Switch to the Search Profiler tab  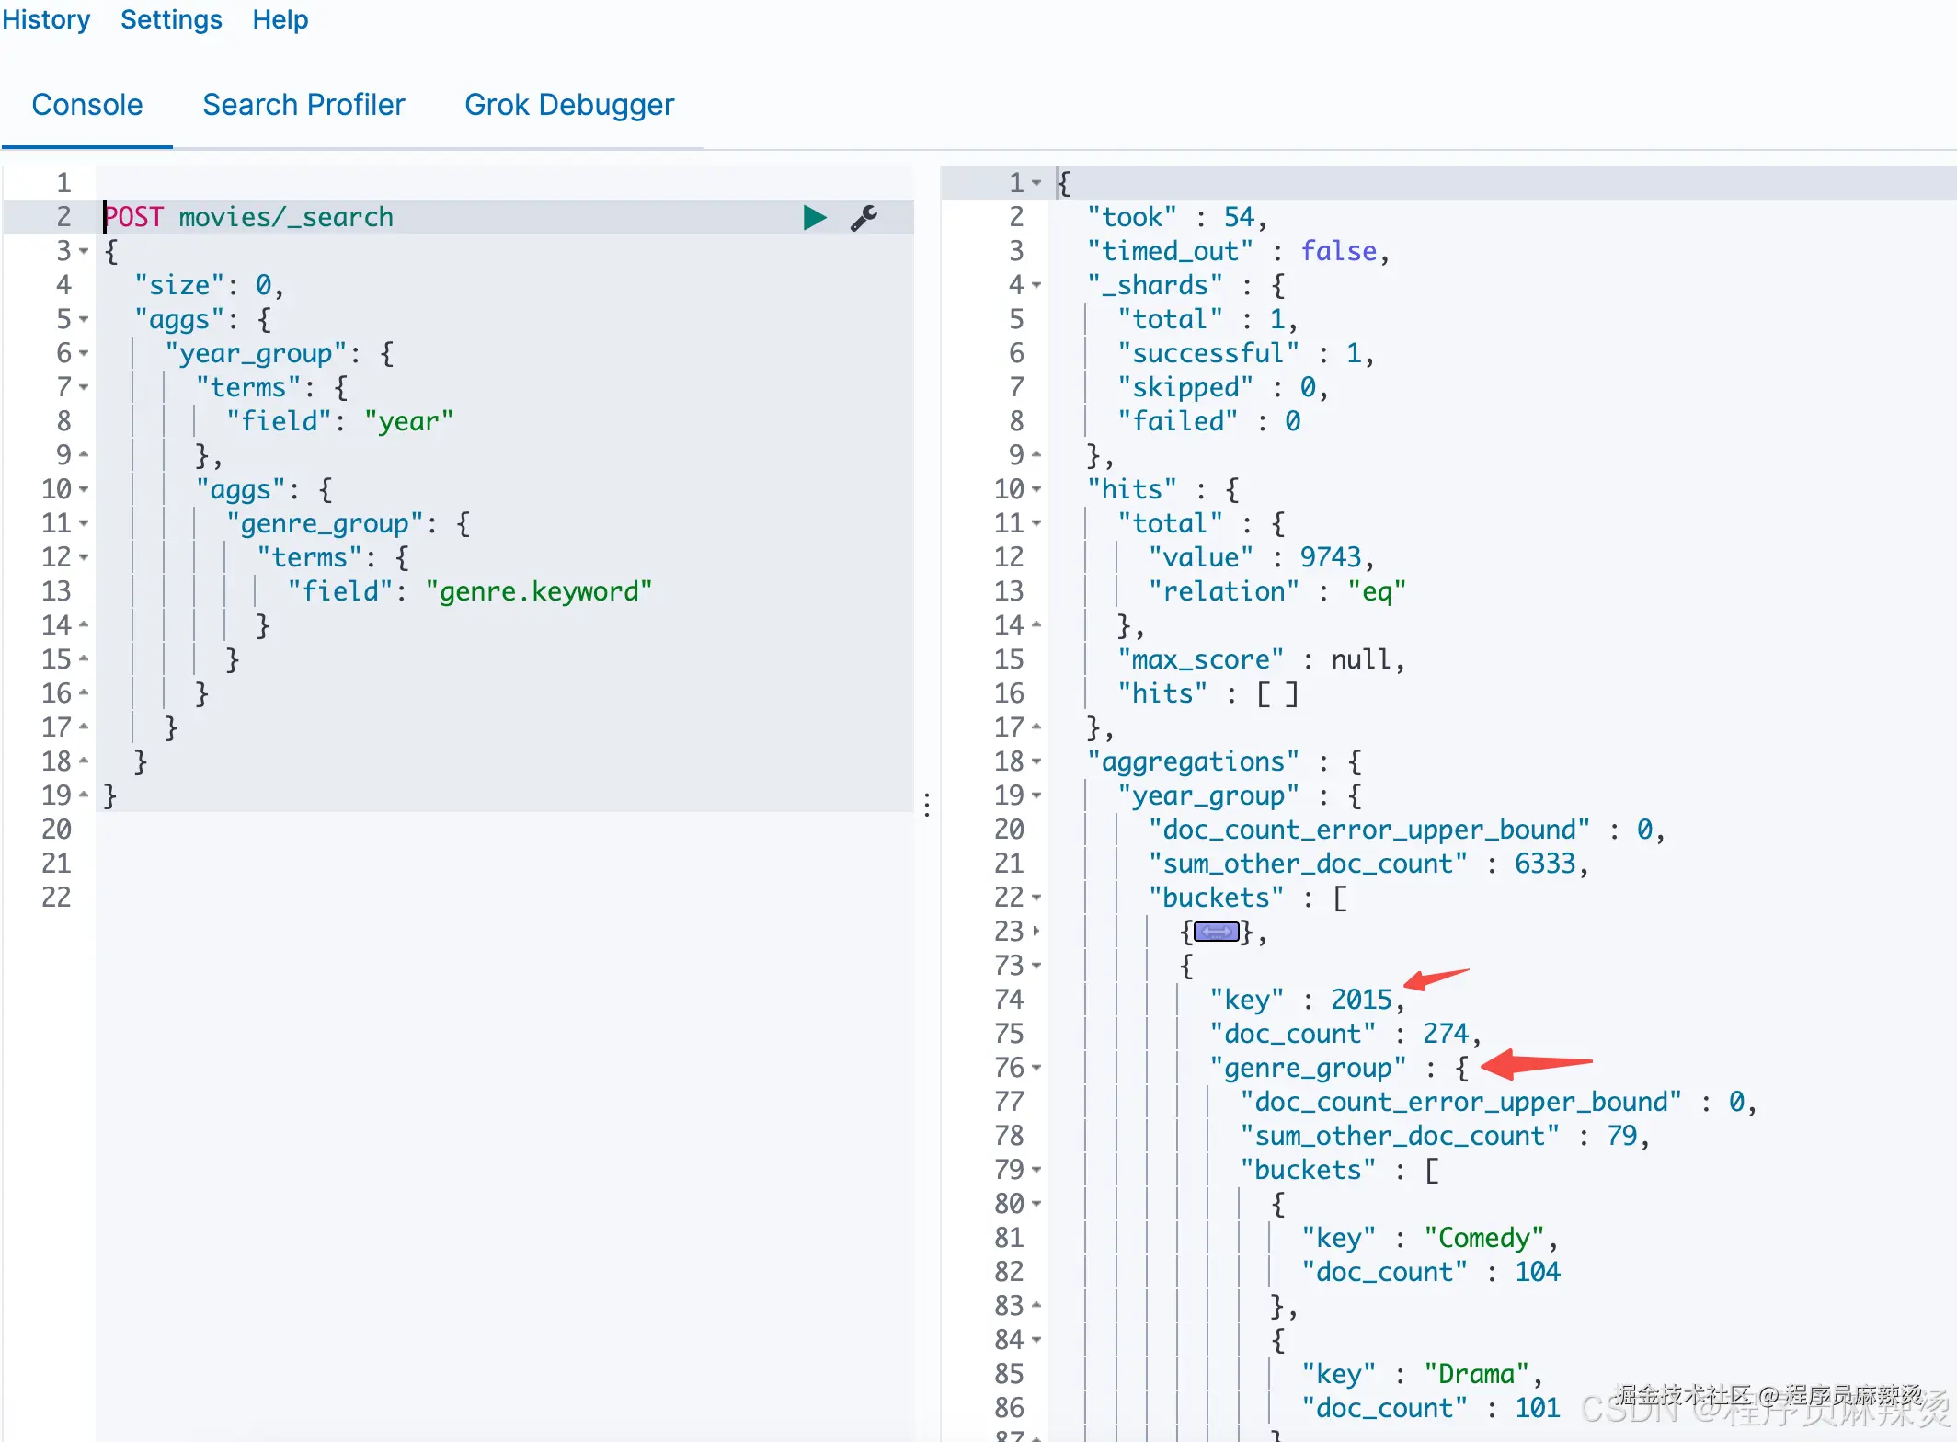tap(303, 105)
